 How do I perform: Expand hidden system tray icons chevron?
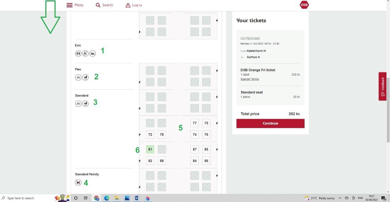pyautogui.click(x=340, y=198)
